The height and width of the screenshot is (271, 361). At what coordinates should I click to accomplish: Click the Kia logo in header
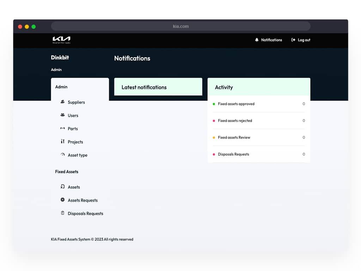tap(61, 40)
